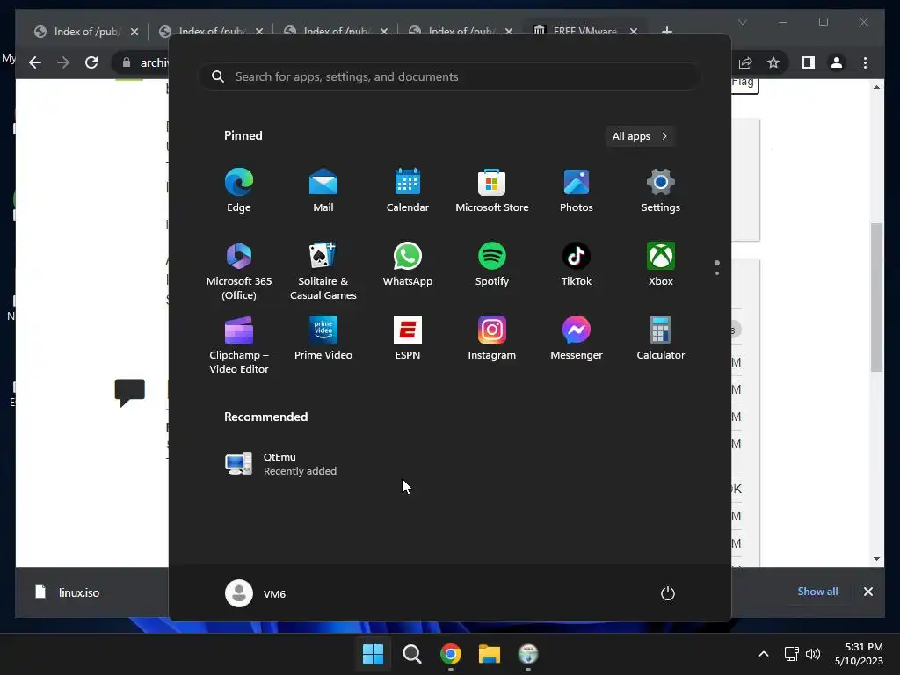Open the ESPN app
This screenshot has height=675, width=900.
tap(408, 338)
